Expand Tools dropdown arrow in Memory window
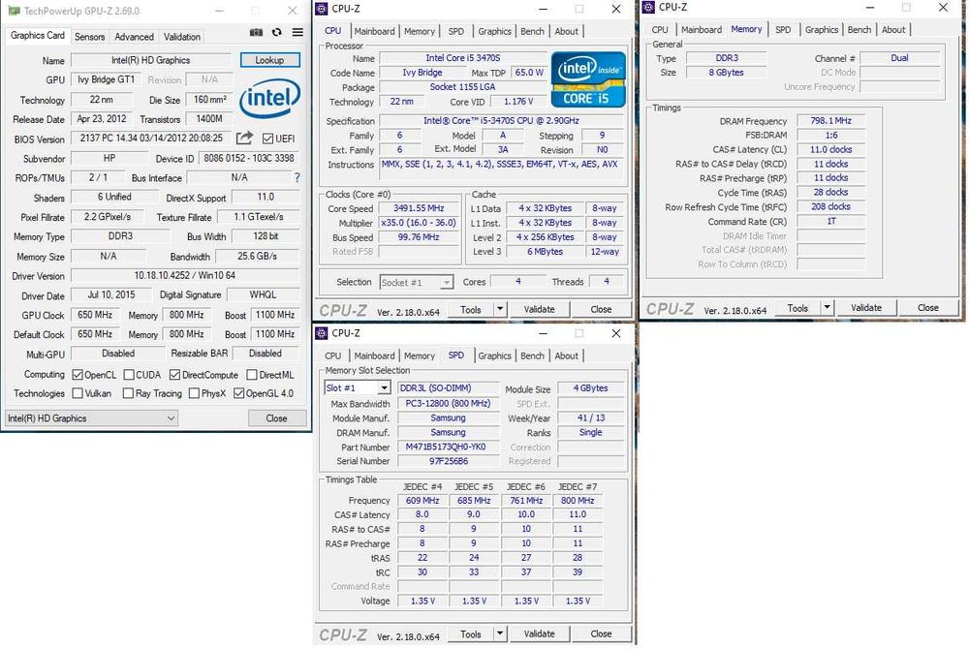 point(827,307)
